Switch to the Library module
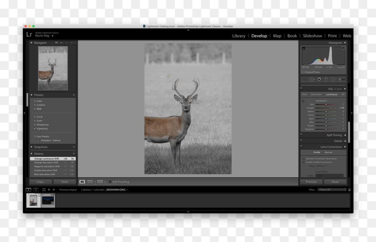The height and width of the screenshot is (242, 376). tap(239, 36)
